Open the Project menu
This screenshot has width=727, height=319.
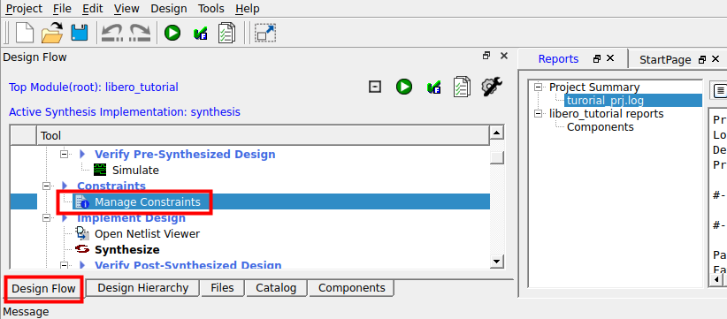(x=24, y=8)
